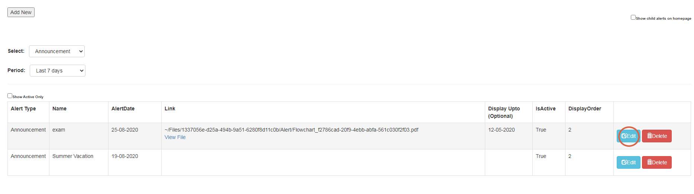Click the IsActive column header
The height and width of the screenshot is (194, 694).
pos(545,109)
